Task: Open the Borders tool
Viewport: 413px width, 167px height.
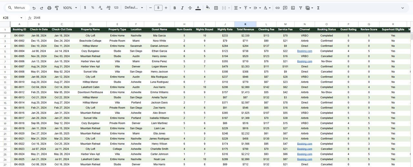Action: pyautogui.click(x=216, y=8)
